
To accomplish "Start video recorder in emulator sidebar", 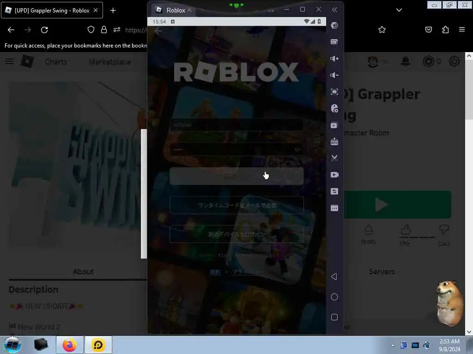I will pos(334,175).
